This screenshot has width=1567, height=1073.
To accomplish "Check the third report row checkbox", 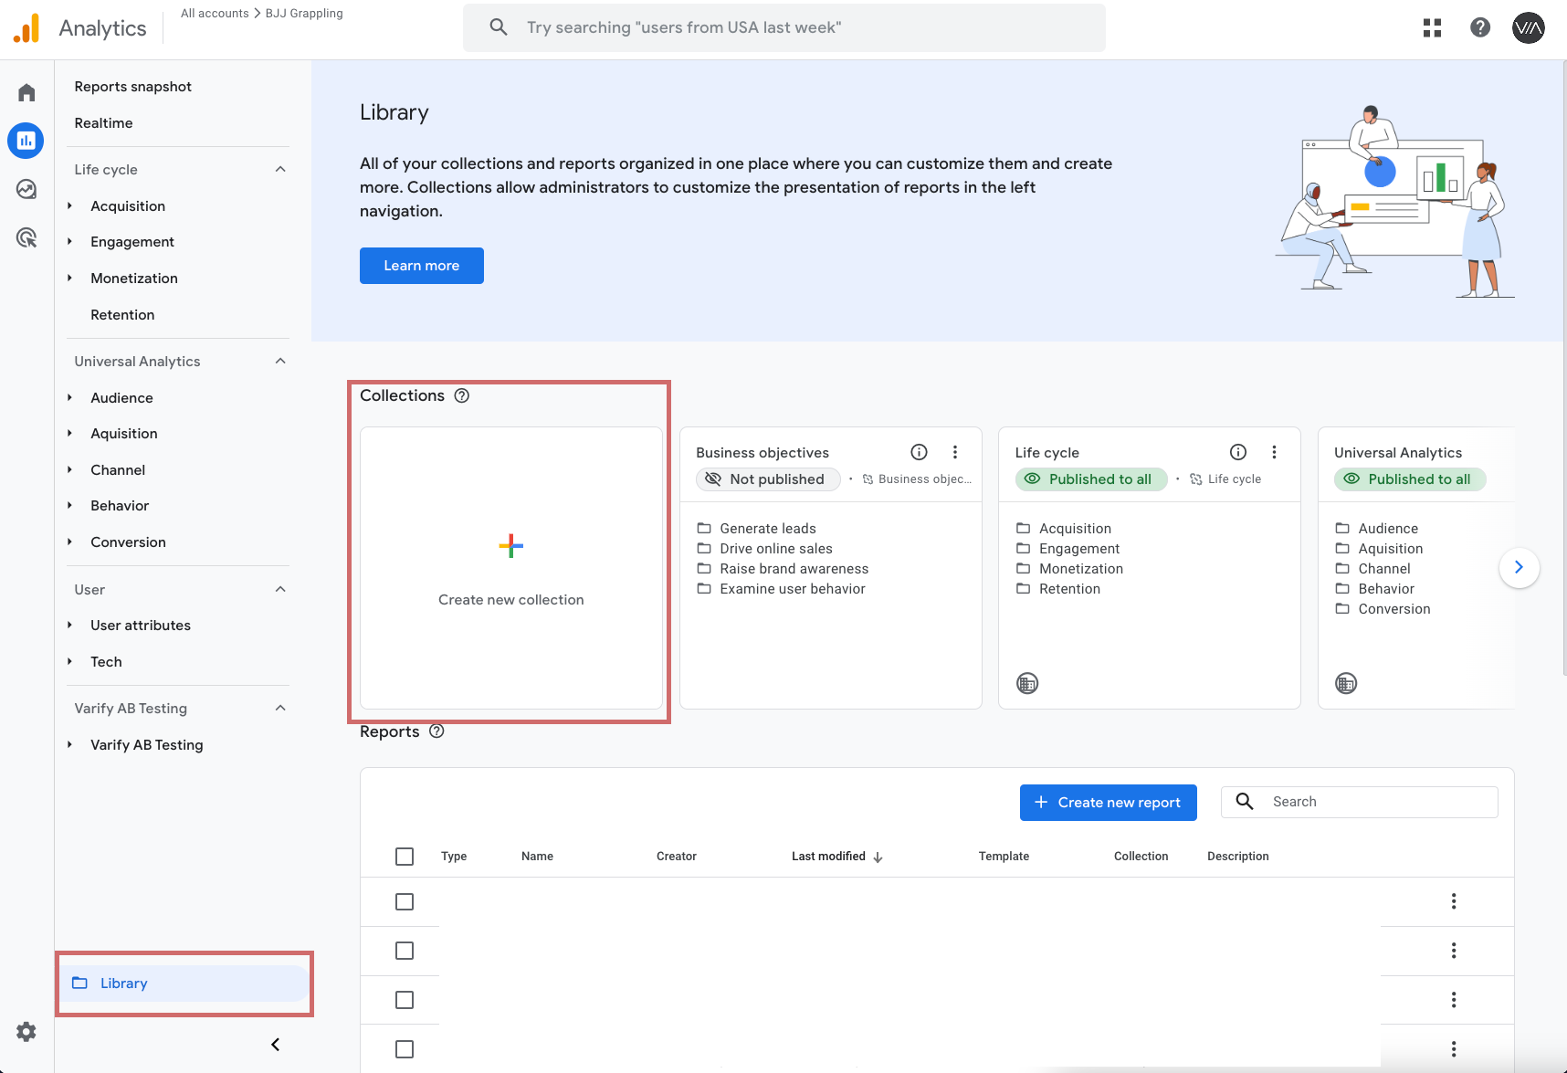I will point(405,1000).
